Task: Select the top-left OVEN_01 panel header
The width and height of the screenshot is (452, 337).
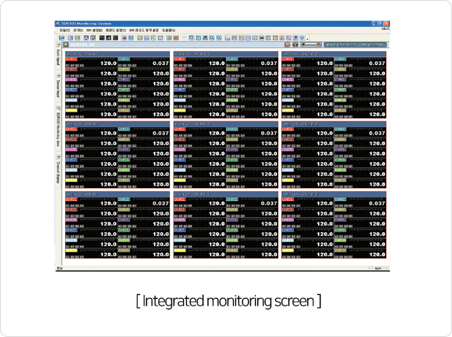Action: coord(117,54)
